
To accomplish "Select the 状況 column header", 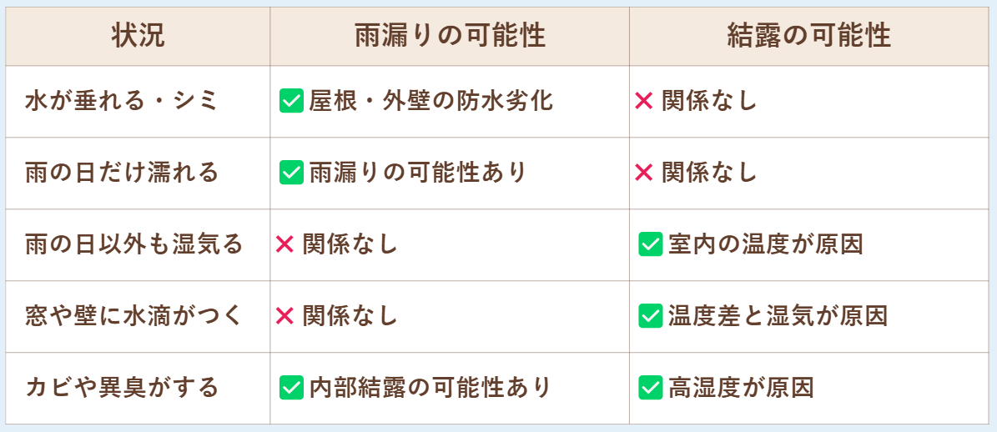I will (x=138, y=37).
